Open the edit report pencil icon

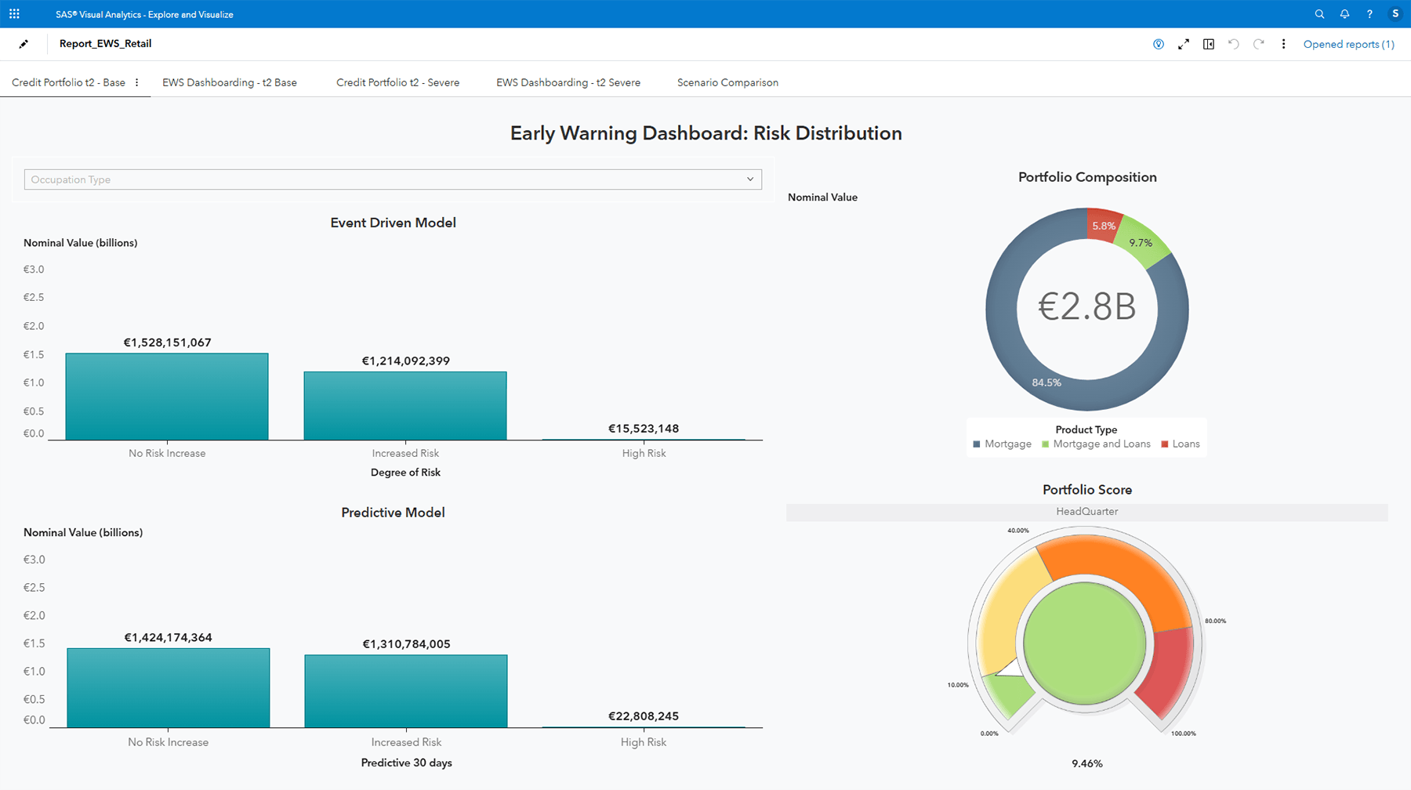[x=24, y=44]
